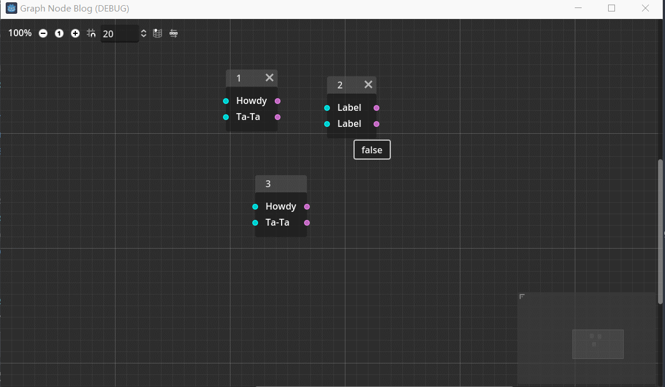Click the zoom out minus icon
The height and width of the screenshot is (387, 665).
coord(43,33)
